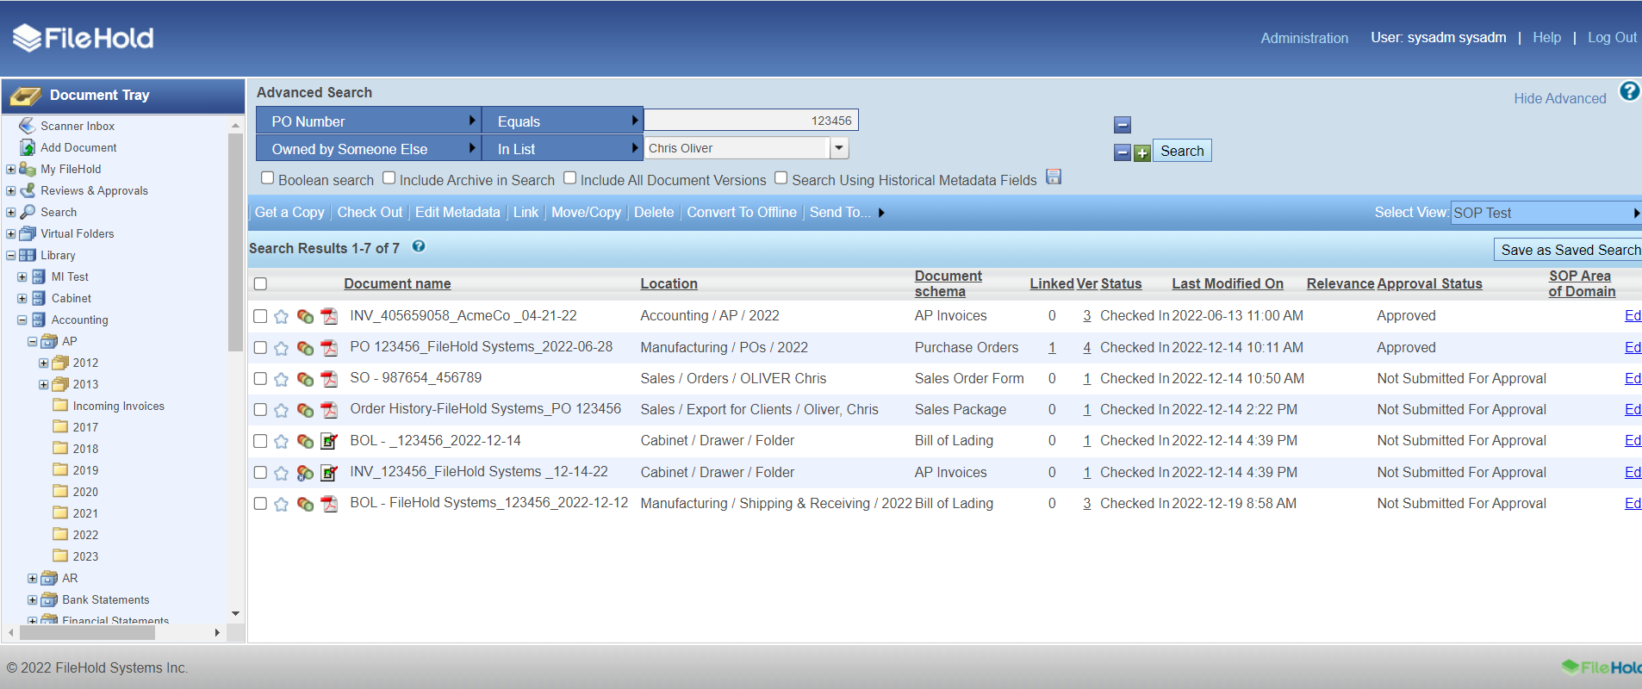Expand the 2012 folder under AP
The height and width of the screenshot is (689, 1642).
44,363
